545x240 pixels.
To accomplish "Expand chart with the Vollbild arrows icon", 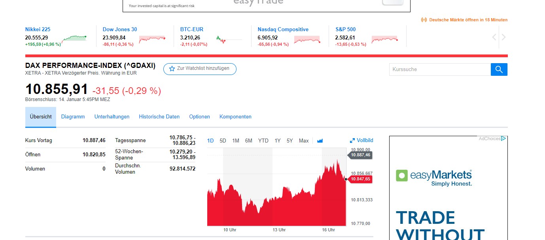I will (x=352, y=141).
